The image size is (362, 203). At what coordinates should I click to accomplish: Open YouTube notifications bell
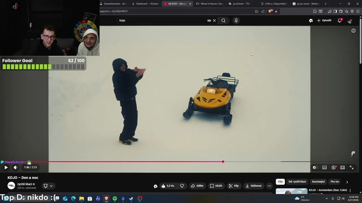(x=340, y=20)
